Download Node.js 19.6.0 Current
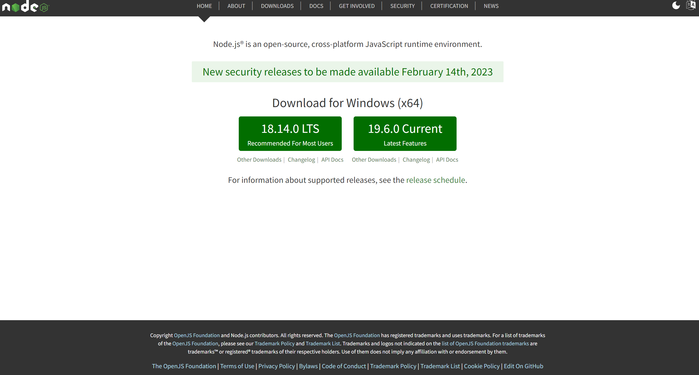 (405, 133)
